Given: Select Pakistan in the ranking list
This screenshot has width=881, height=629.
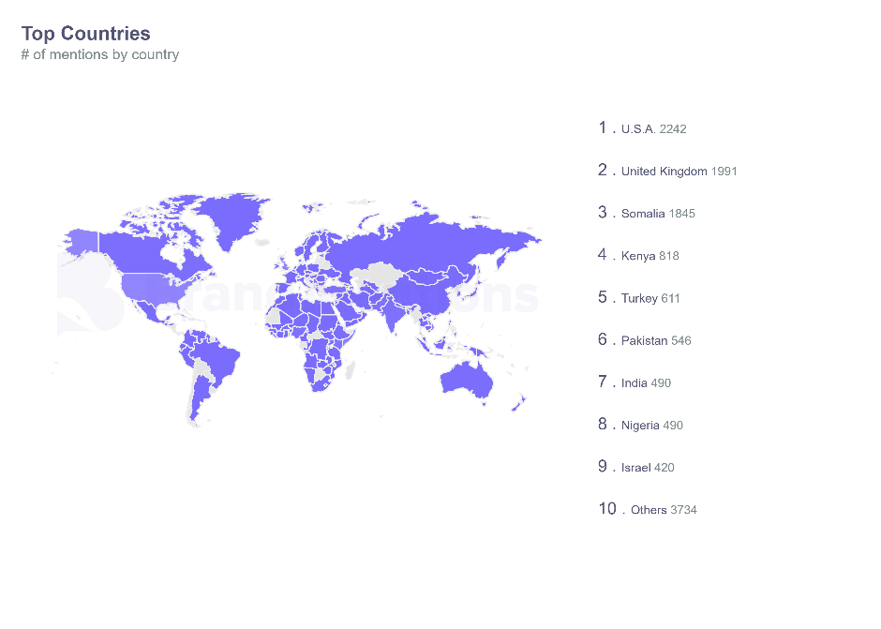Looking at the screenshot, I should click(656, 340).
